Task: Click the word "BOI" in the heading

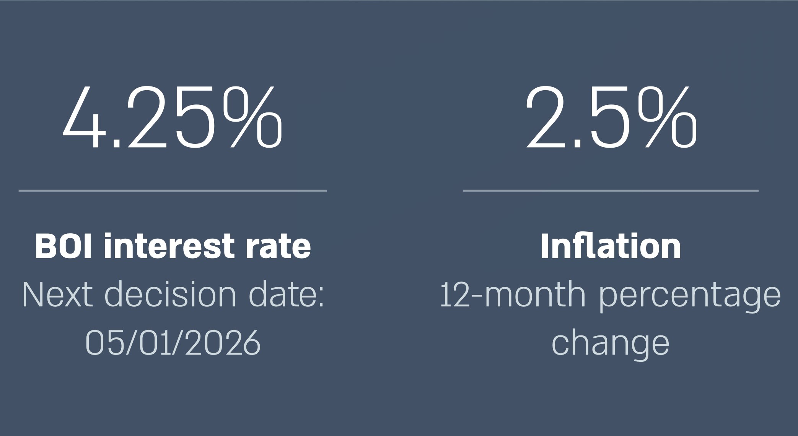Action: pos(63,246)
